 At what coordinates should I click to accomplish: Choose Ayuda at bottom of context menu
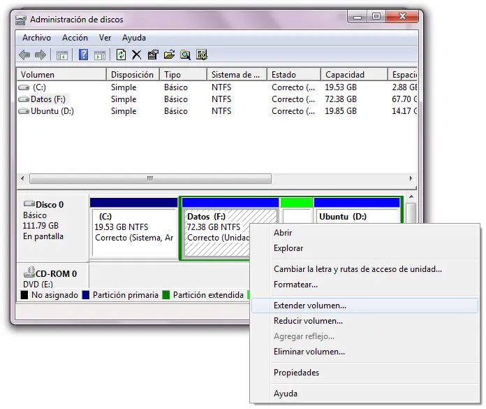tap(364, 394)
